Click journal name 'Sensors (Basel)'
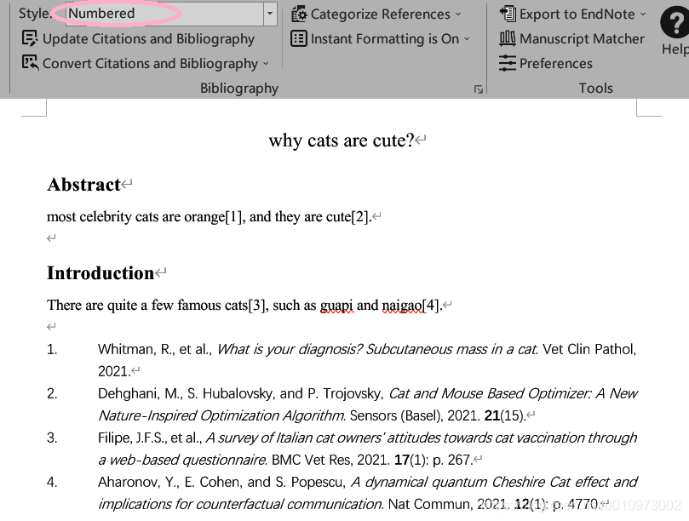 coord(396,415)
